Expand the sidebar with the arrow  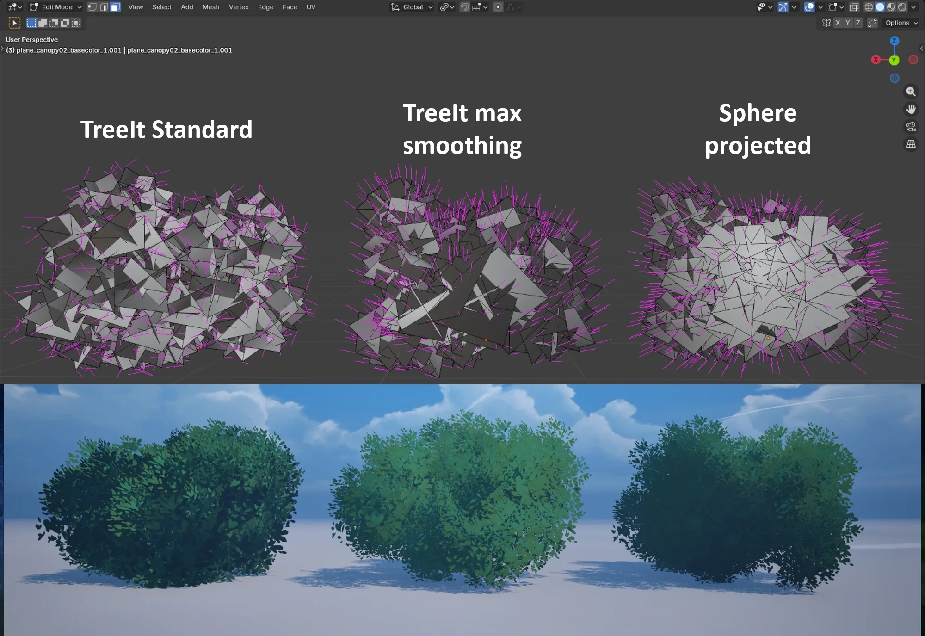[x=921, y=49]
